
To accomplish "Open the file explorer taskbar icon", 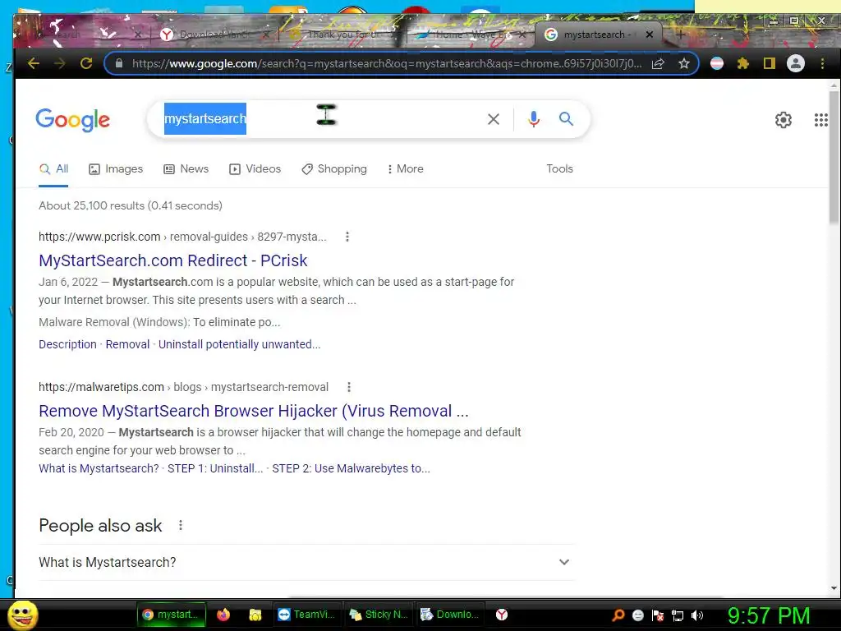I will click(x=255, y=615).
